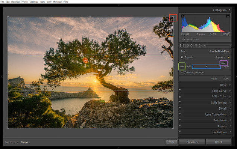Image resolution: width=237 pixels, height=149 pixels.
Task: Click the Angle slider handle
Action: pyautogui.click(x=206, y=66)
